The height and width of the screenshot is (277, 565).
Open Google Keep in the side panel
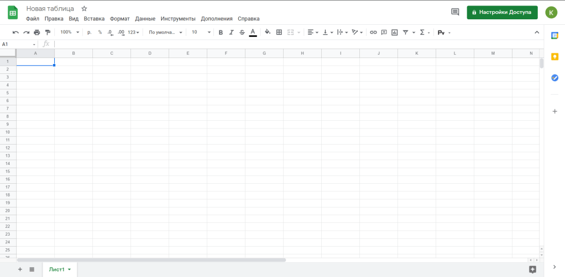pos(554,57)
